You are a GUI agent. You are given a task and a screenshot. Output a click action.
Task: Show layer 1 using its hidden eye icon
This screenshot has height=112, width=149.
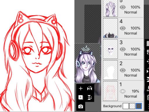pyautogui.click(x=123, y=91)
